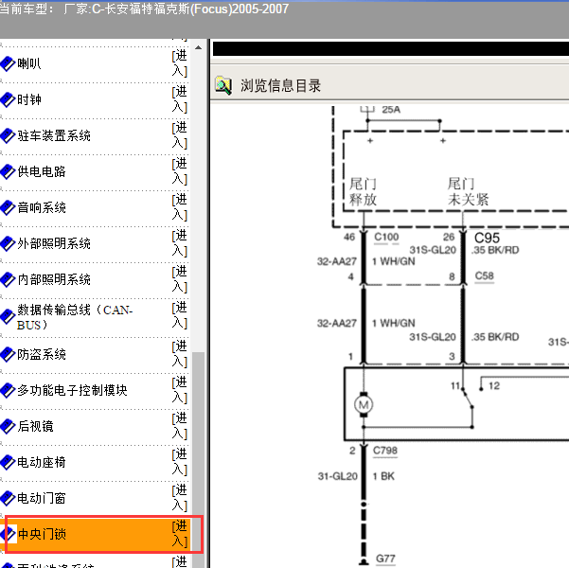Click the book icon beside 供电电路
Image resolution: width=569 pixels, height=568 pixels.
pyautogui.click(x=8, y=172)
